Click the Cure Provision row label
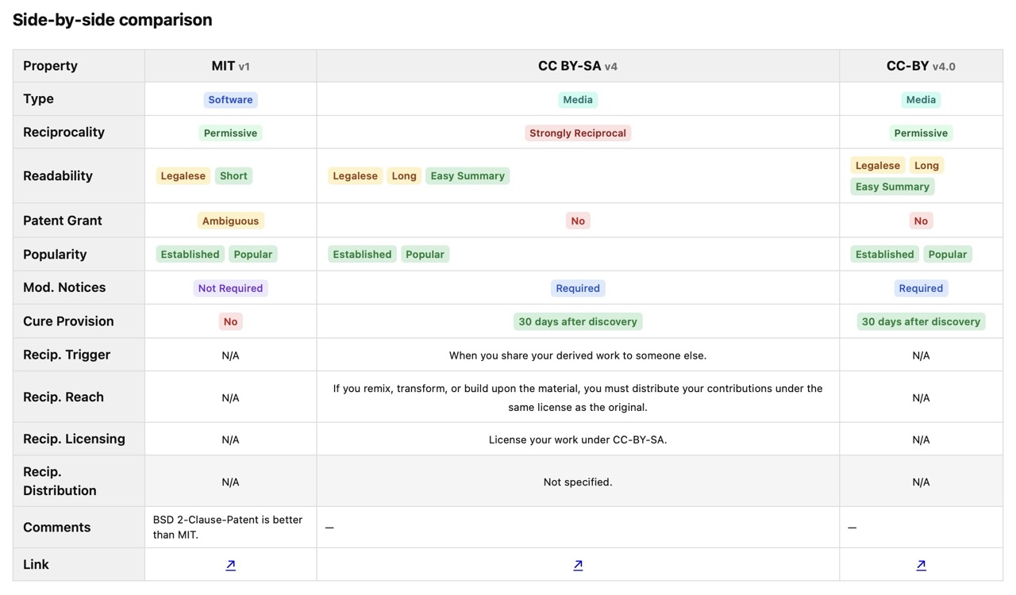 (x=68, y=321)
